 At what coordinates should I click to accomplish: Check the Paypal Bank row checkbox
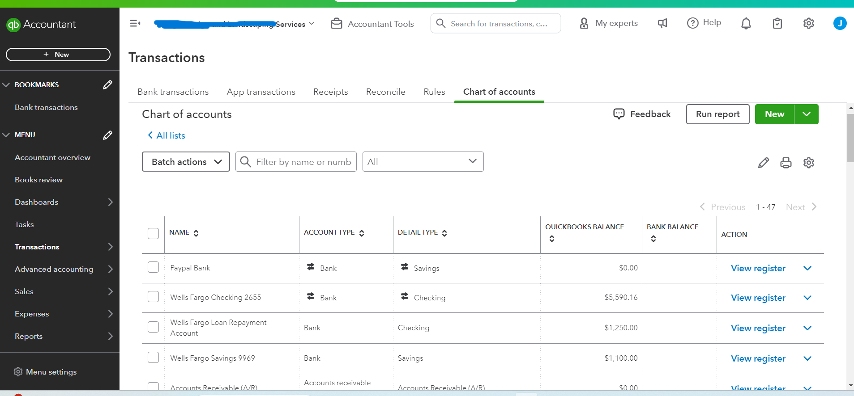click(x=153, y=267)
